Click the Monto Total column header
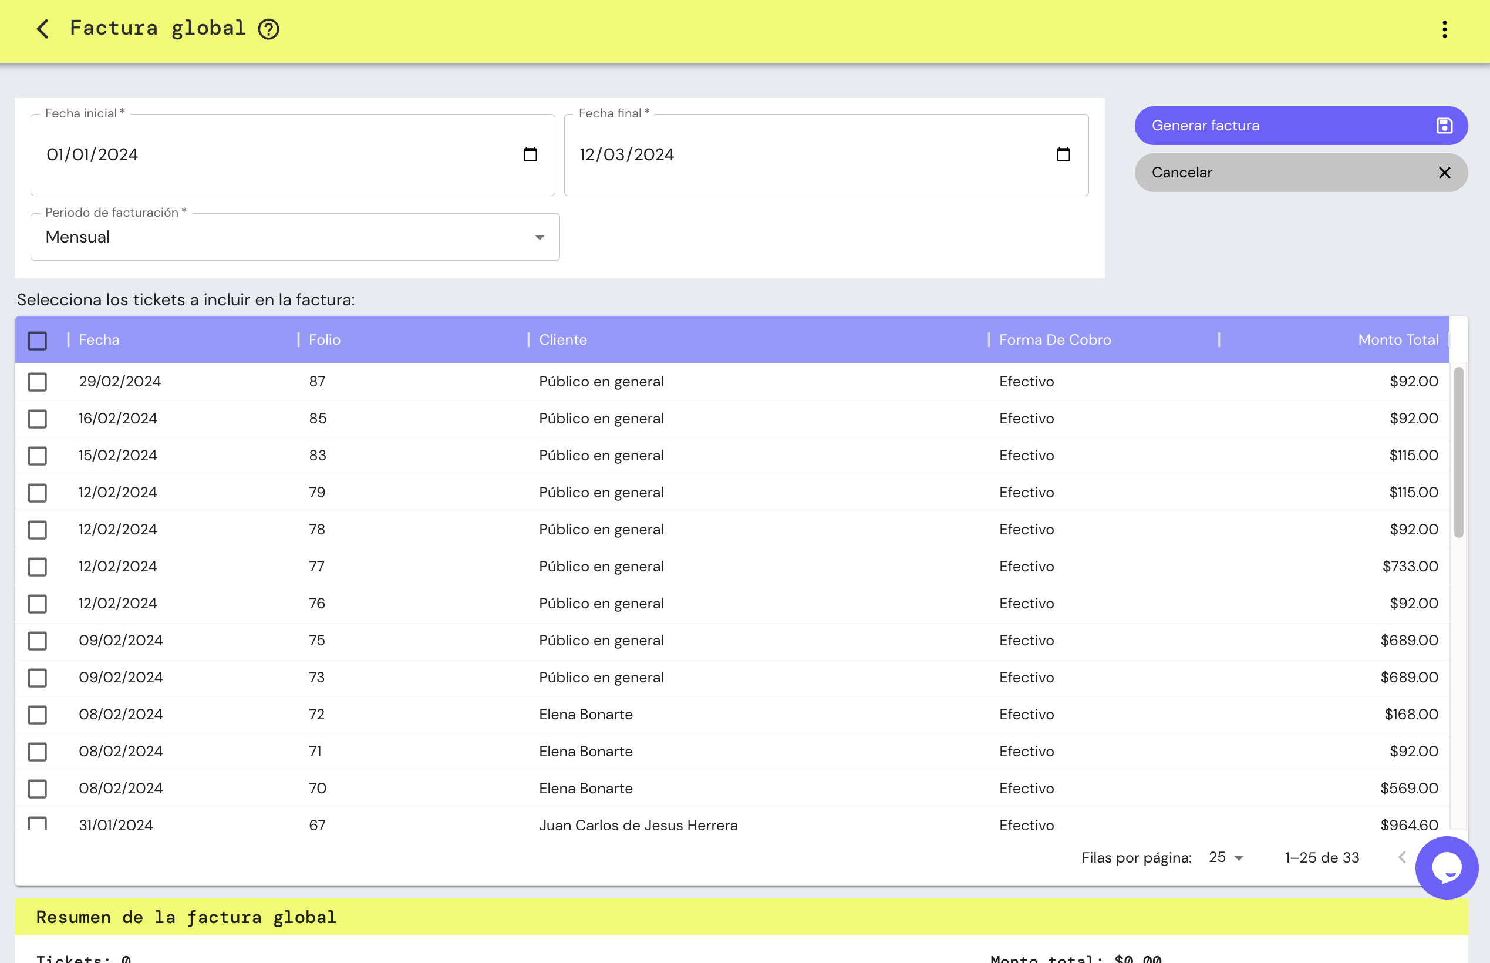1490x963 pixels. tap(1398, 339)
